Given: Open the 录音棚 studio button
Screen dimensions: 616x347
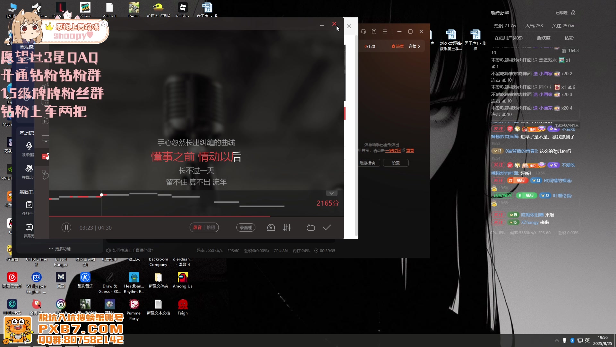Looking at the screenshot, I should [x=246, y=227].
